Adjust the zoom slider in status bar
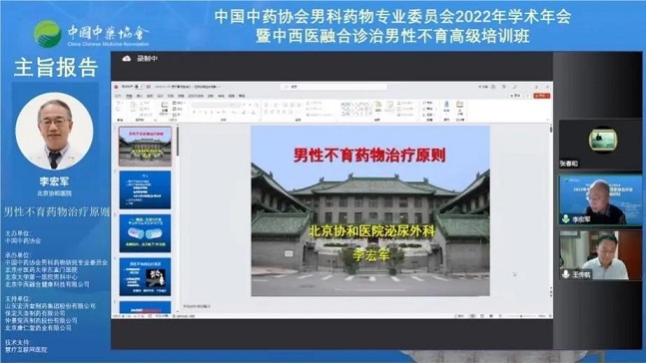This screenshot has width=646, height=363. coord(521,316)
